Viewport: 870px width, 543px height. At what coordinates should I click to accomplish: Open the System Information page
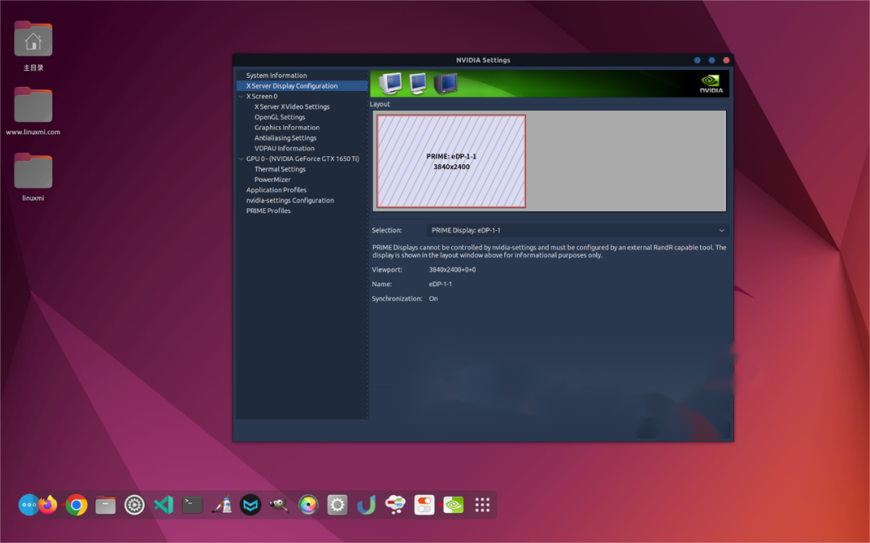pyautogui.click(x=276, y=76)
